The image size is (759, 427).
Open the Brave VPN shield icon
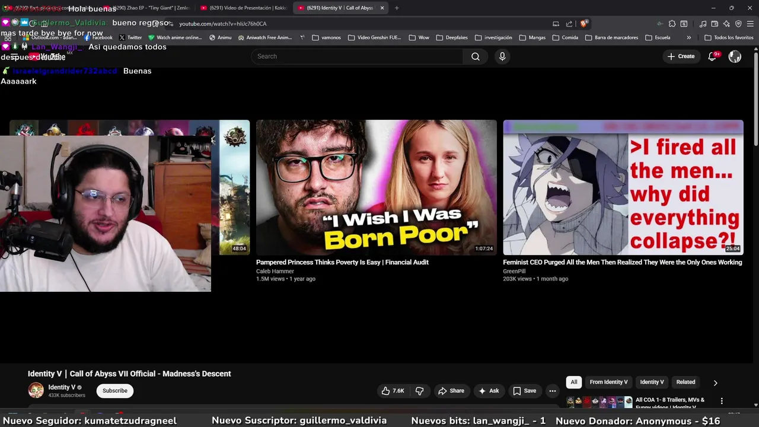point(738,24)
